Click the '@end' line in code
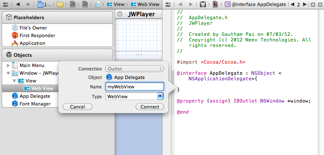Screen dimensions: 324x155 (x=182, y=112)
